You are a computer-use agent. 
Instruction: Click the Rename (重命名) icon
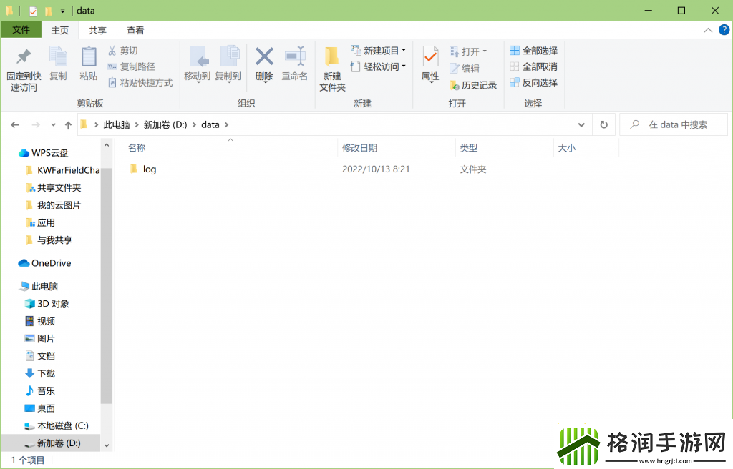294,64
